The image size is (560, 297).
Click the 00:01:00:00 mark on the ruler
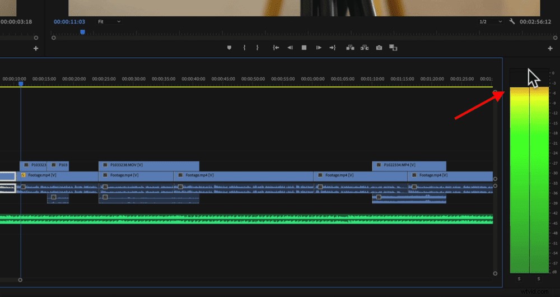312,78
